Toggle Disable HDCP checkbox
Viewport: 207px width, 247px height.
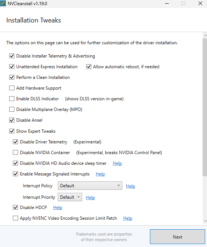[x=15, y=208]
